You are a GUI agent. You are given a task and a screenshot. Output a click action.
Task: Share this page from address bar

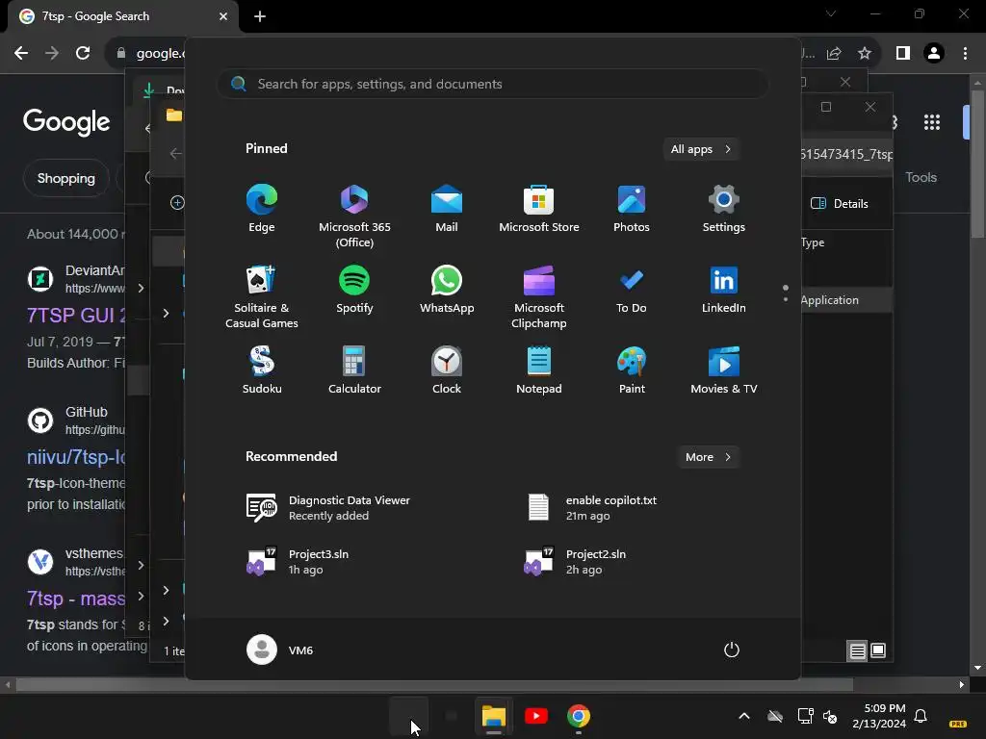tap(834, 54)
